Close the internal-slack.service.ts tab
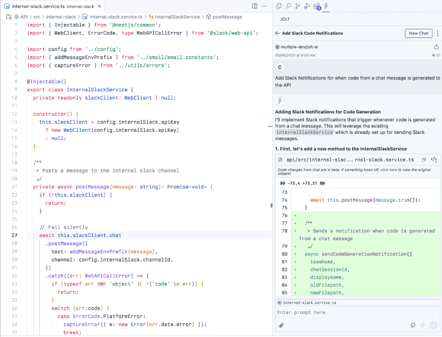 99,6
